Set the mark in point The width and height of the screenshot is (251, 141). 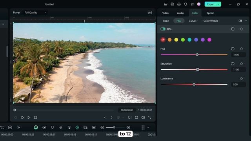[105, 117]
